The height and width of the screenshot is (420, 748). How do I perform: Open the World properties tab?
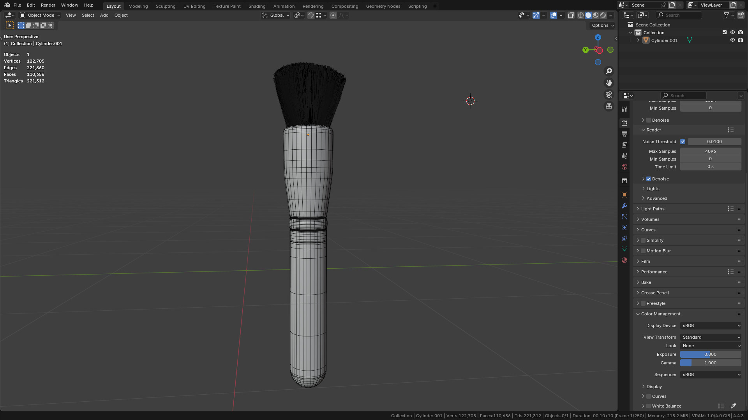tap(625, 167)
